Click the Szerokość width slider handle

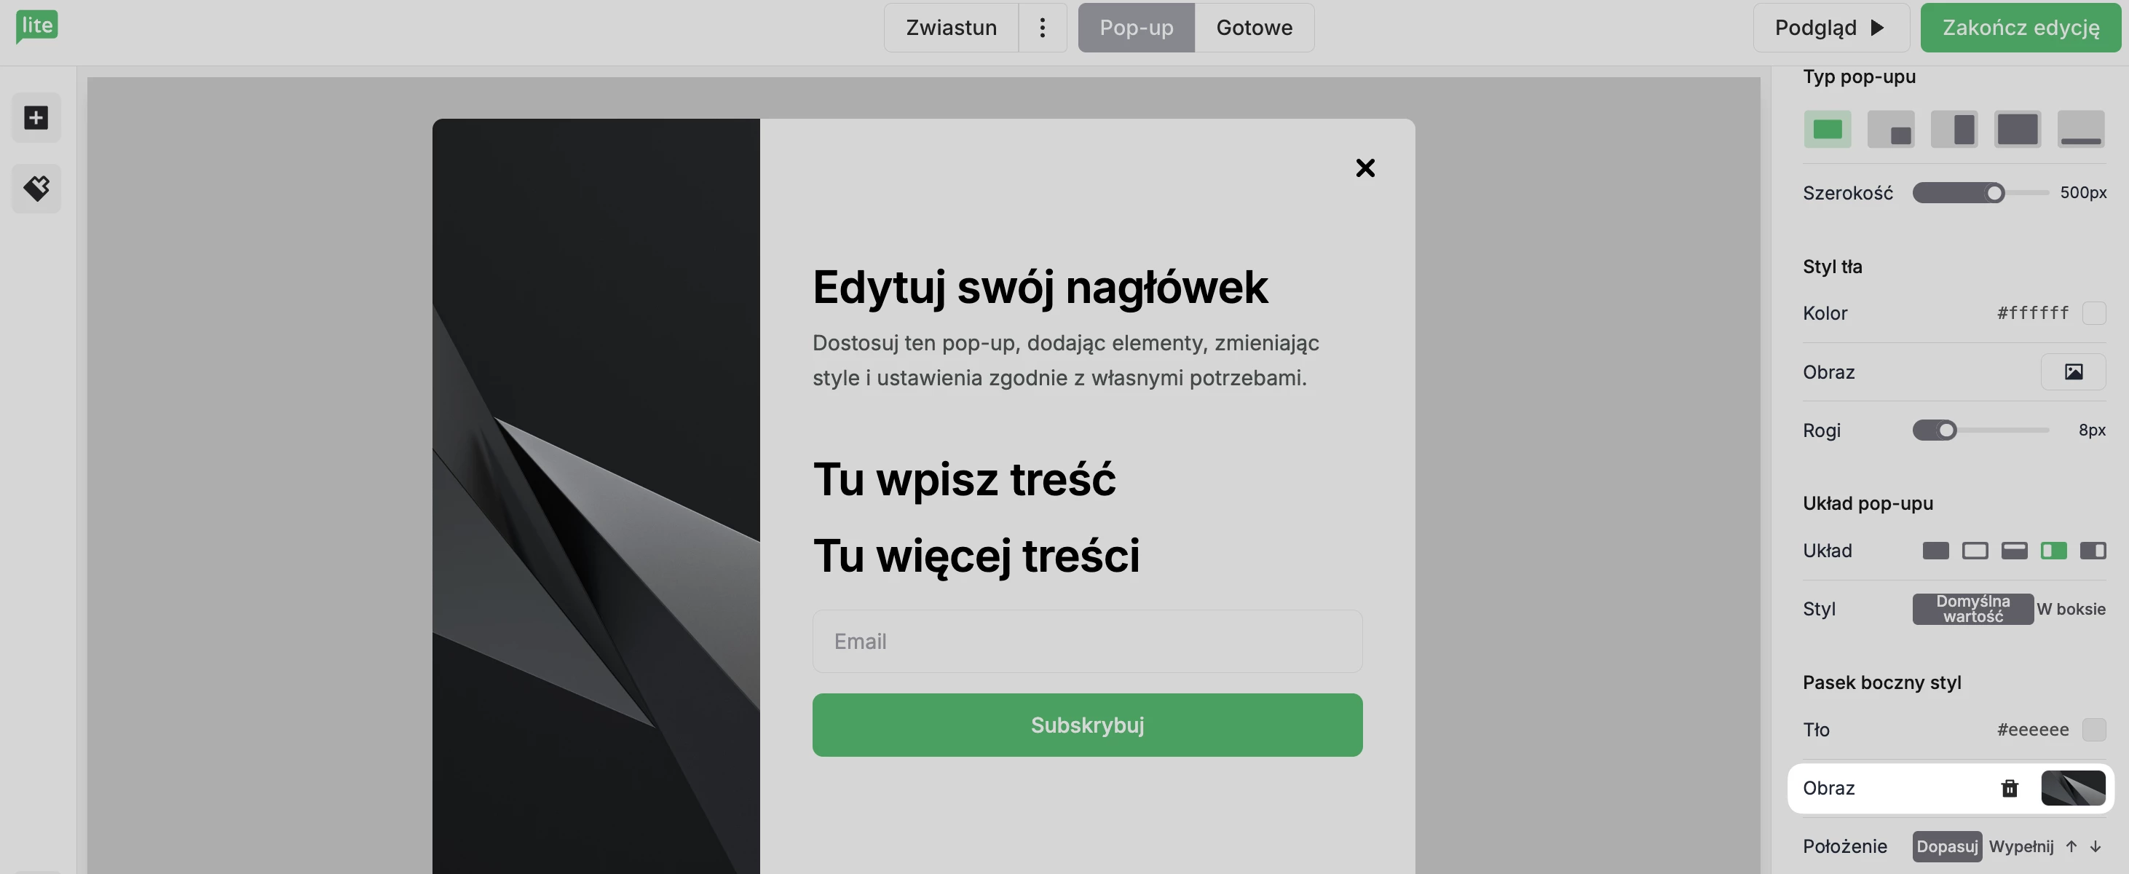1994,193
